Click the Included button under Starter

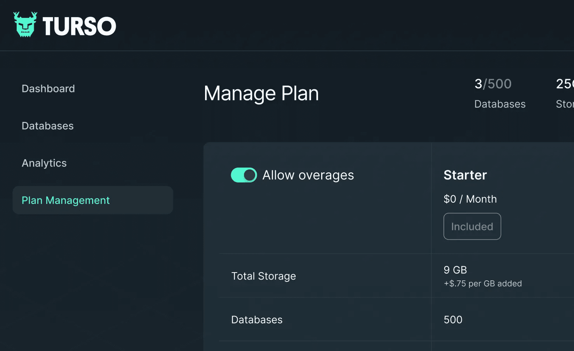click(x=472, y=226)
